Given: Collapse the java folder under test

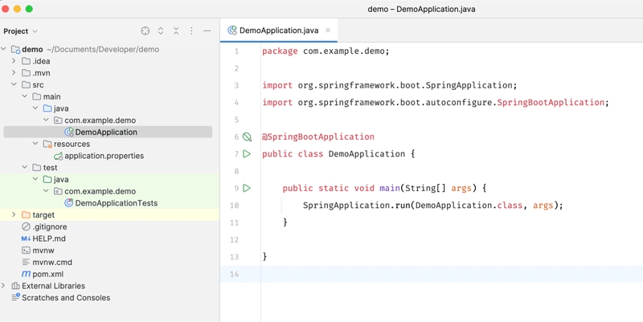Looking at the screenshot, I should coord(35,179).
